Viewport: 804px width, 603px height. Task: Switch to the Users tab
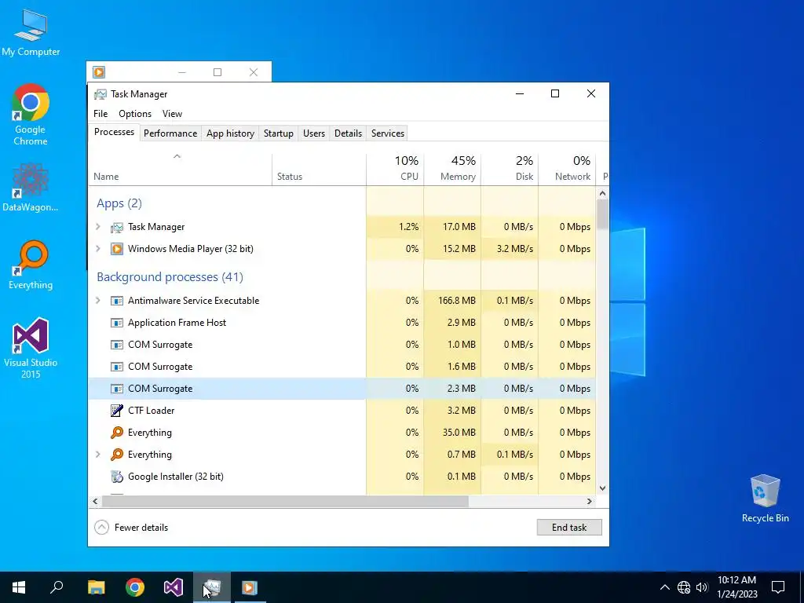(x=314, y=133)
